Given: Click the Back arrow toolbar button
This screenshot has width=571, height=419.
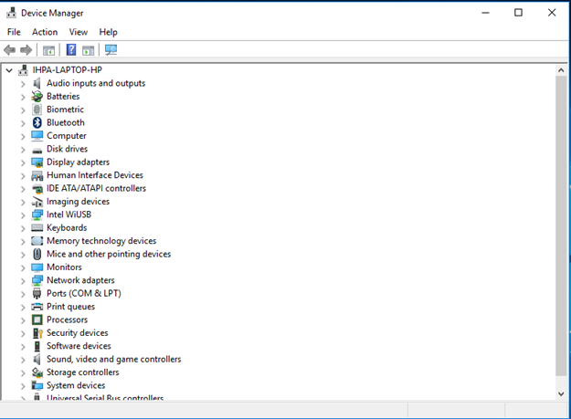Looking at the screenshot, I should coord(10,50).
